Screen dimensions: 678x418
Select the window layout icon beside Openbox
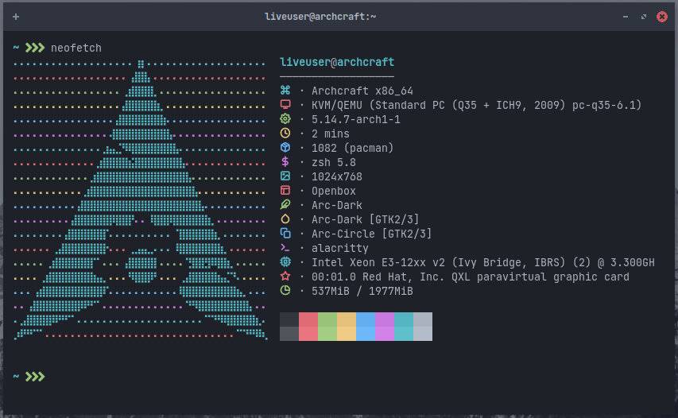point(286,191)
